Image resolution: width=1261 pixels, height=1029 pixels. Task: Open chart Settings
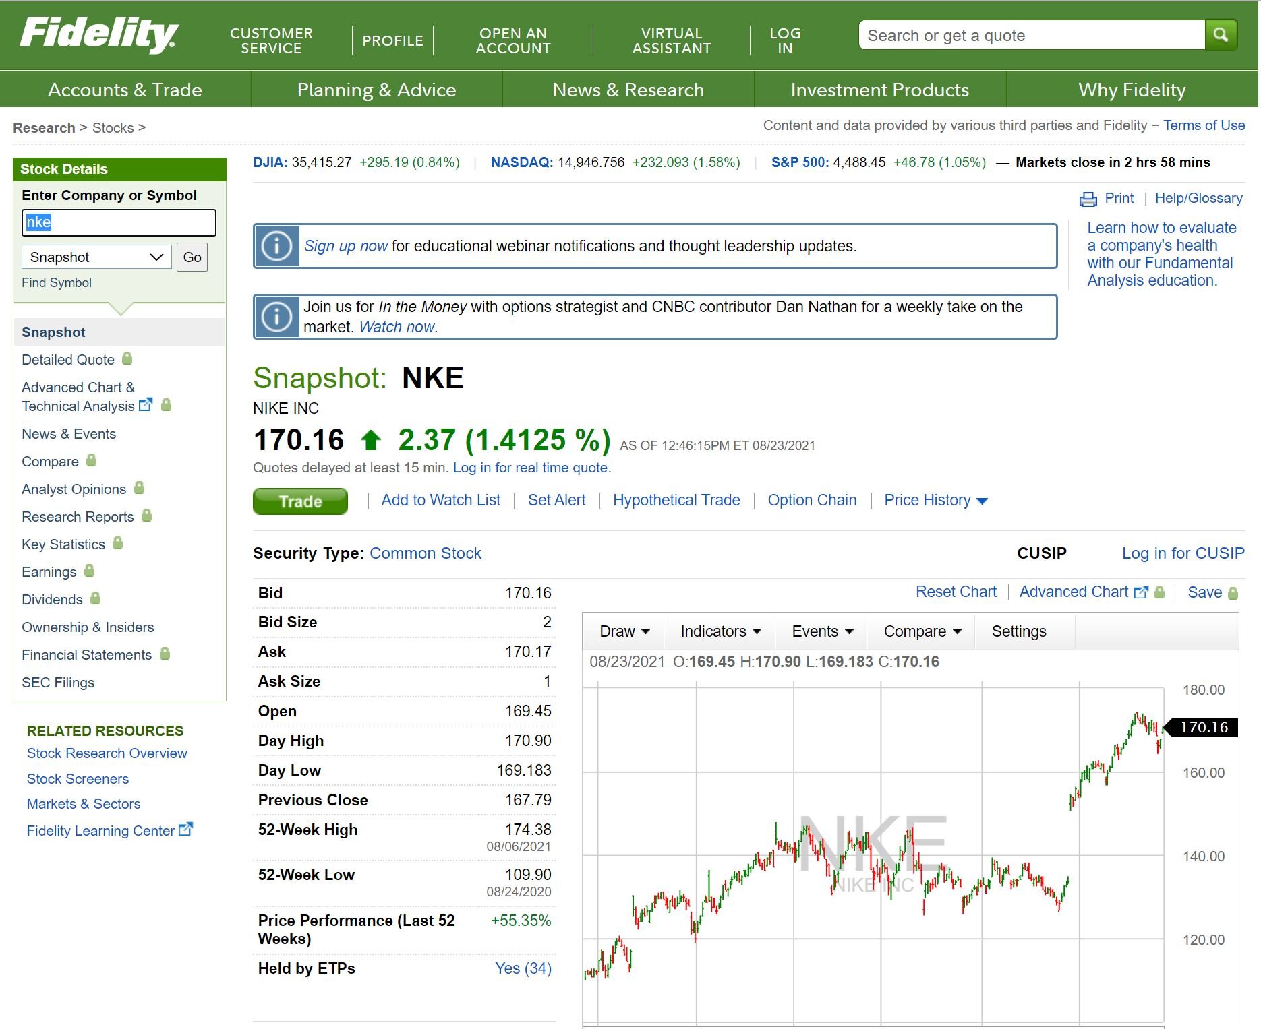1019,631
